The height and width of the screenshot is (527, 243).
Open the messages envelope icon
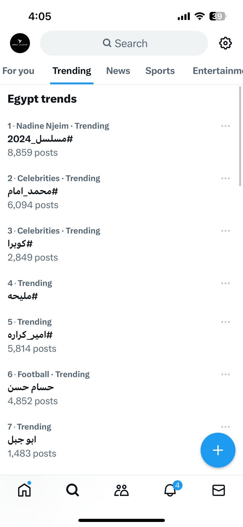[x=219, y=490]
